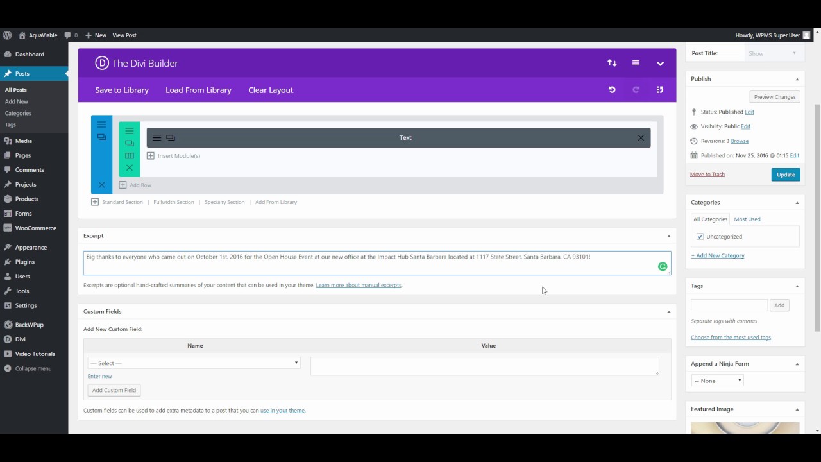Click Add New Category link
The height and width of the screenshot is (462, 821).
tap(718, 255)
